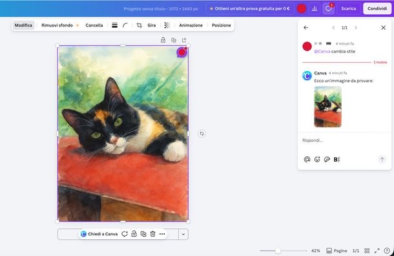394x256 pixels.
Task: Click the Modifica button in toolbar
Action: point(23,25)
